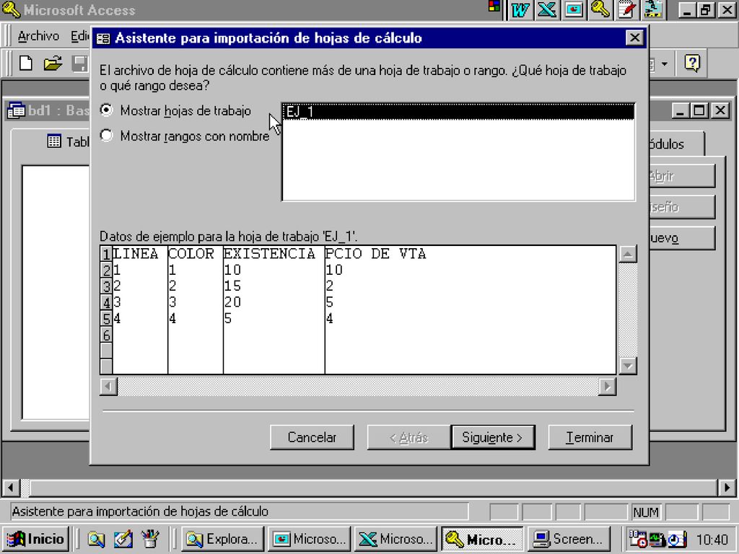Launch Access key icon in Office shortcut bar
Viewport: 739px width, 554px height.
coord(600,10)
